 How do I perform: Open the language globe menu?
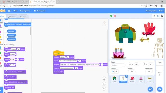coord(10,11)
